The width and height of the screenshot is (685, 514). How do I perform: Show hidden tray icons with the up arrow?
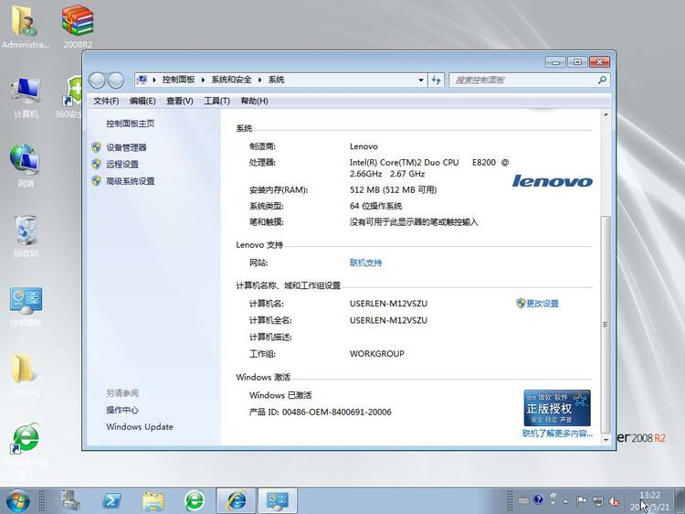click(566, 501)
